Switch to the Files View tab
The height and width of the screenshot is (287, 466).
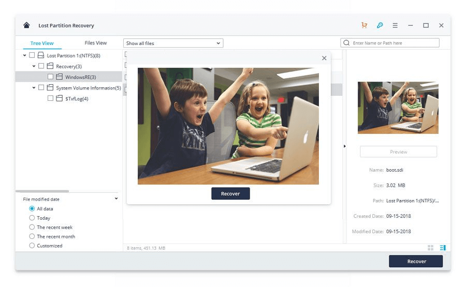pos(96,43)
